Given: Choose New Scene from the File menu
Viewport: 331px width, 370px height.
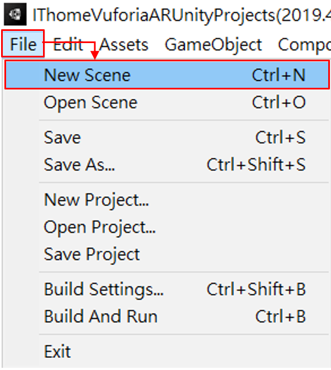Looking at the screenshot, I should click(x=87, y=75).
